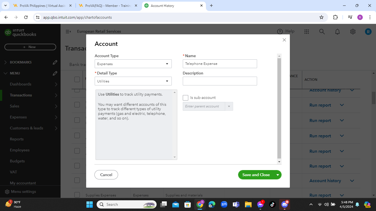Go back in browser history
The image size is (376, 211).
click(x=6, y=17)
